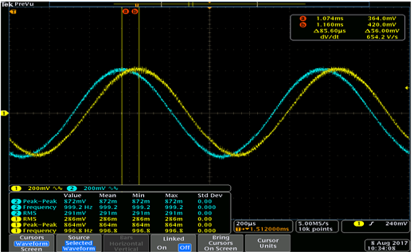Click the 10:34:08 time display
This screenshot has width=412, height=252.
tap(381, 249)
